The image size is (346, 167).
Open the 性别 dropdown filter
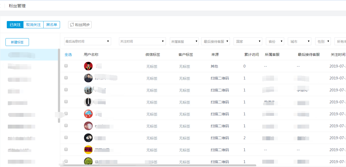[x=323, y=41]
